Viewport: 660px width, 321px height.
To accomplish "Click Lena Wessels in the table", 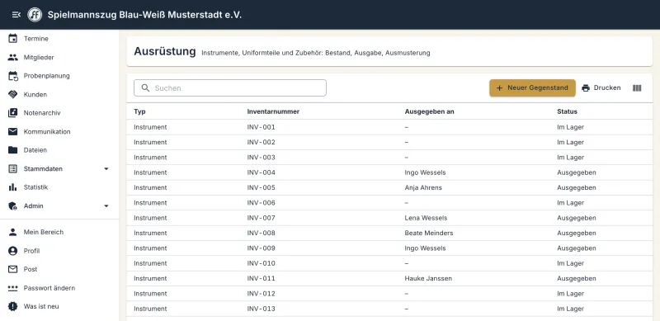I will coord(426,218).
